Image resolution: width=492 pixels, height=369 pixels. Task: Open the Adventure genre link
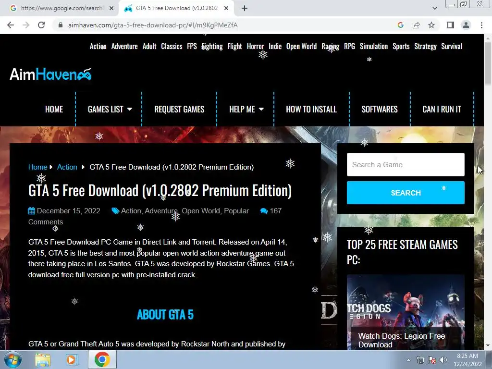124,47
